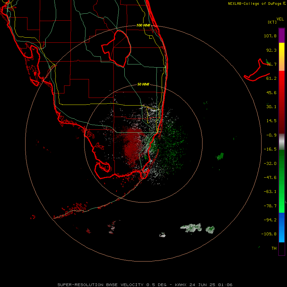Click the -78.7 legend value

coord(270,206)
